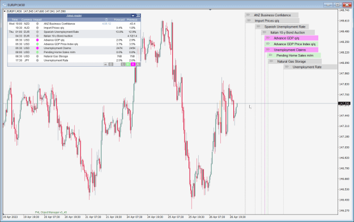Image resolution: width=354 pixels, height=222 pixels.
Task: Click the 247K forecast value
Action: coord(120,48)
